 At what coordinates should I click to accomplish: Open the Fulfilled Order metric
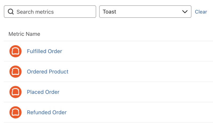[44, 51]
